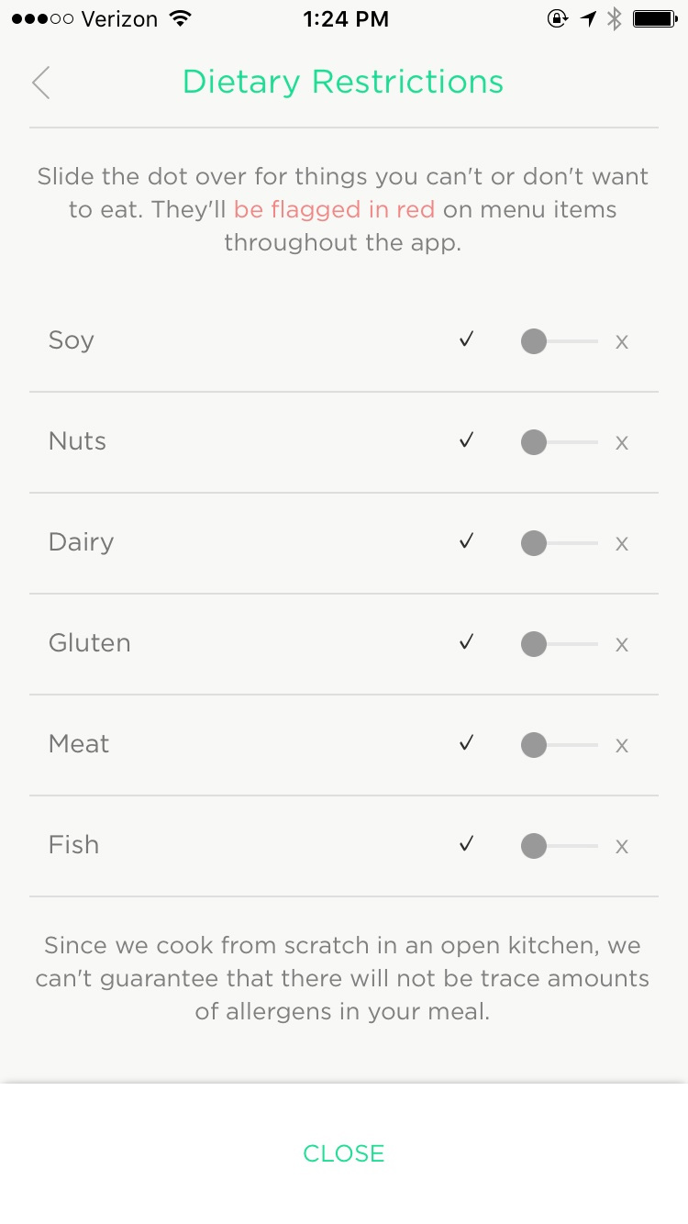
Task: Tap the Wi-Fi icon in status bar
Action: pos(181,18)
